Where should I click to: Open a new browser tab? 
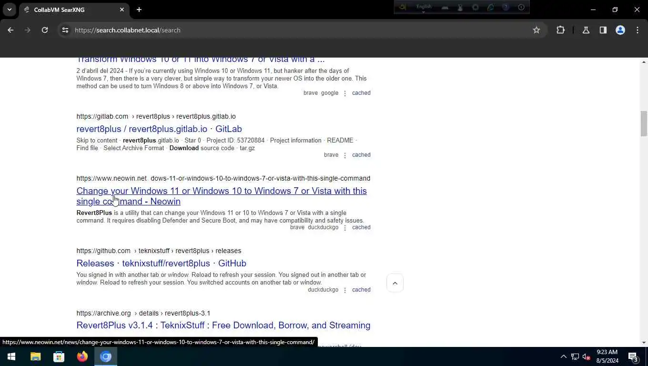pos(139,10)
